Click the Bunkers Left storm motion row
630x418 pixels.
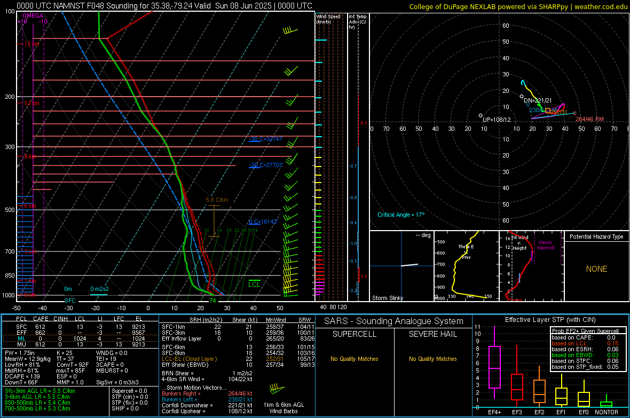[x=207, y=399]
